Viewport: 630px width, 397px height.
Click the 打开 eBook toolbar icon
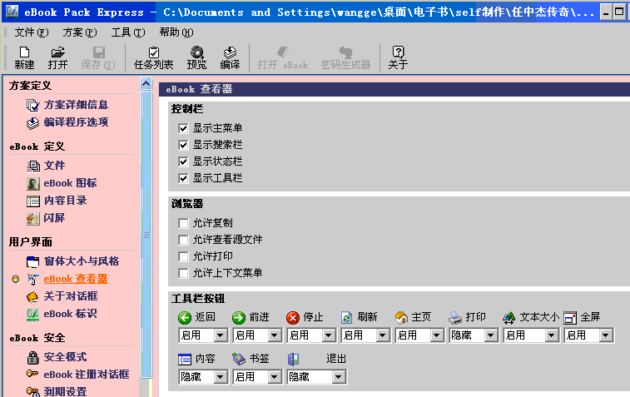(283, 52)
